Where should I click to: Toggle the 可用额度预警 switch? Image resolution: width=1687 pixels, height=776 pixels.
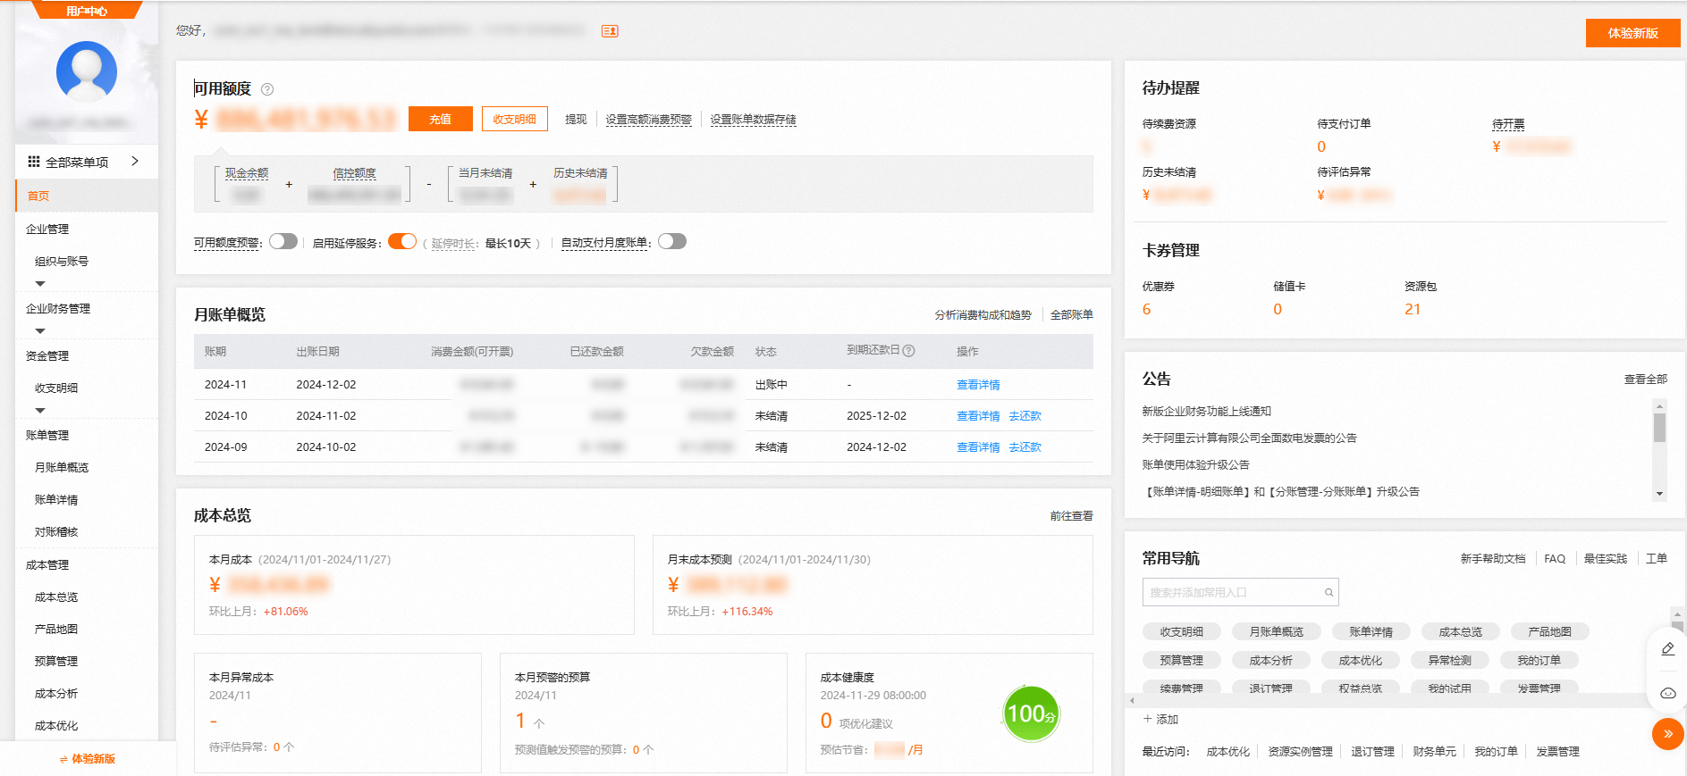(283, 241)
